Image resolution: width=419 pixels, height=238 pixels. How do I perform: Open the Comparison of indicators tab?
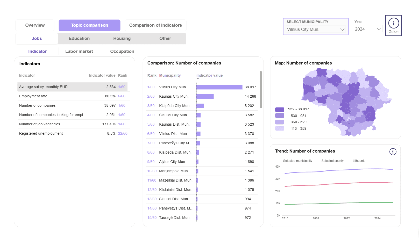[155, 25]
